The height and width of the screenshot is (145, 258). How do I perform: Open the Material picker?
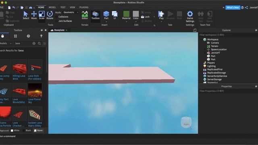point(126,15)
